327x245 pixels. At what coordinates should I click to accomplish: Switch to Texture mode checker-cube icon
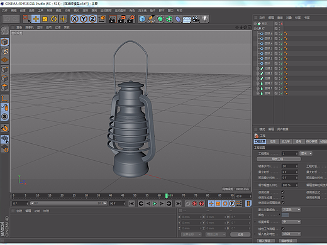(4, 51)
